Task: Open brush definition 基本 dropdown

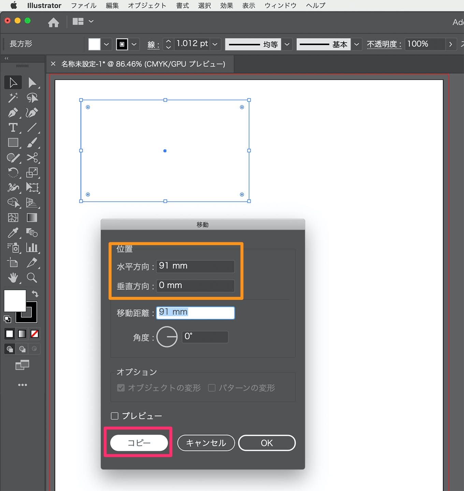Action: click(x=357, y=44)
